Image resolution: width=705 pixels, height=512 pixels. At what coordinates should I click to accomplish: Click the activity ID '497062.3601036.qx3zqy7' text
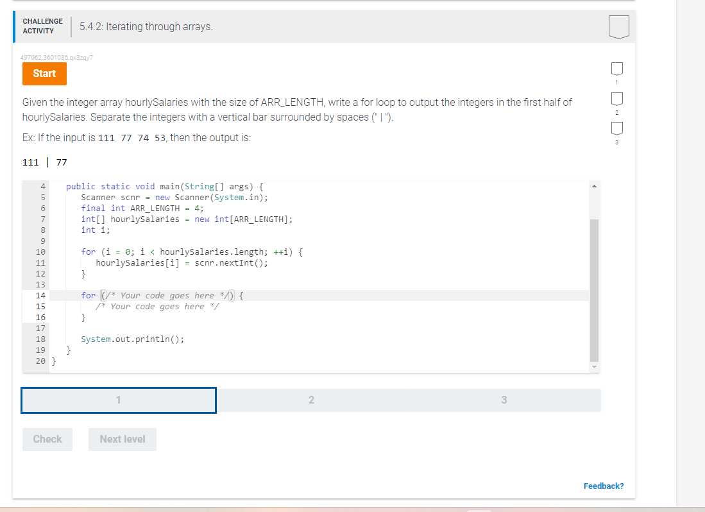coord(56,58)
